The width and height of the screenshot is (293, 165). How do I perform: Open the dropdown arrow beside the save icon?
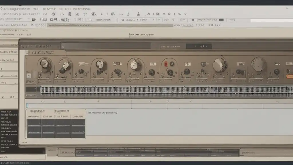coord(35,20)
